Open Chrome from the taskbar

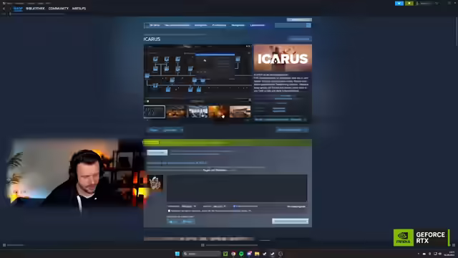[x=233, y=254]
